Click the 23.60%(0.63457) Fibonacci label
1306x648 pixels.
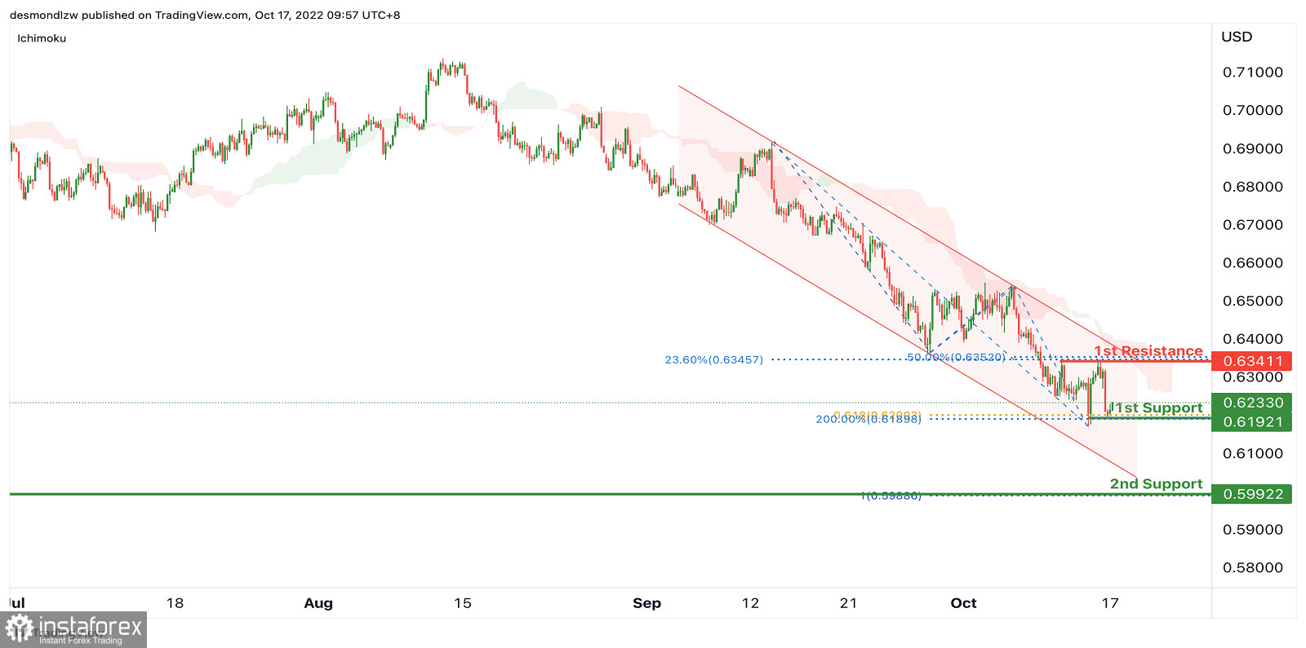(714, 359)
